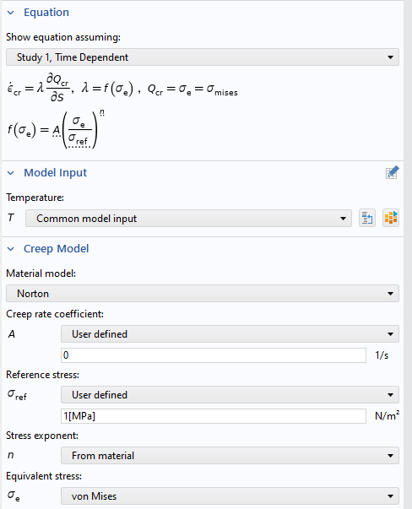Click the underlined σref symbol in equation
Image resolution: width=412 pixels, height=509 pixels.
click(79, 140)
